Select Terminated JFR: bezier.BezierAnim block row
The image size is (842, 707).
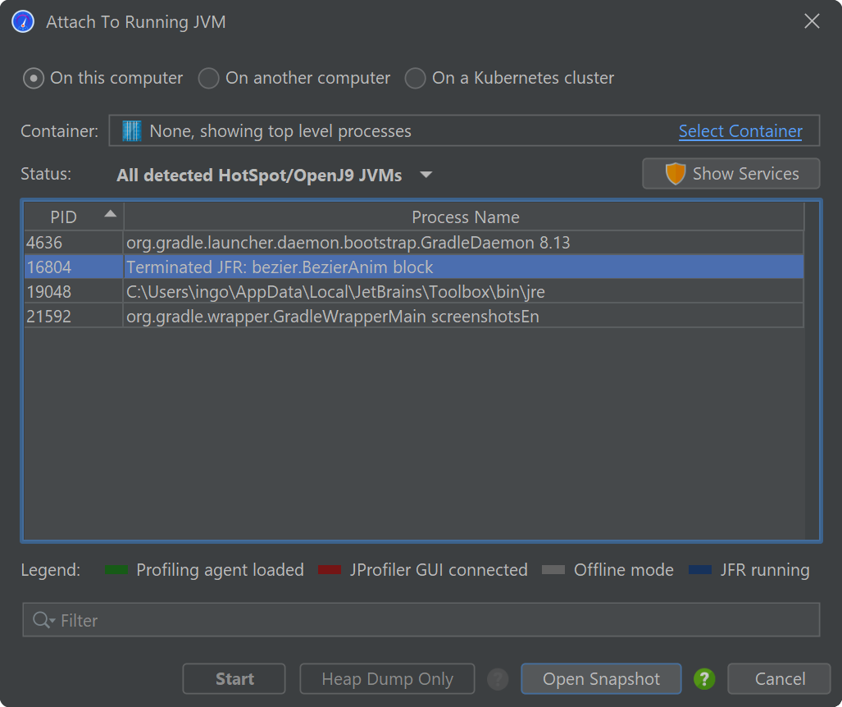pyautogui.click(x=413, y=267)
